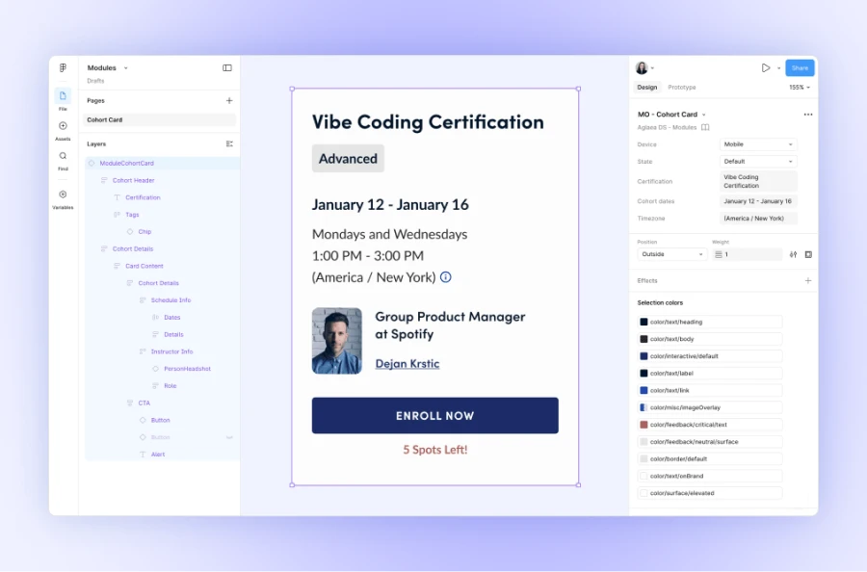
Task: Open the 155% zoom dropdown
Action: pyautogui.click(x=800, y=88)
